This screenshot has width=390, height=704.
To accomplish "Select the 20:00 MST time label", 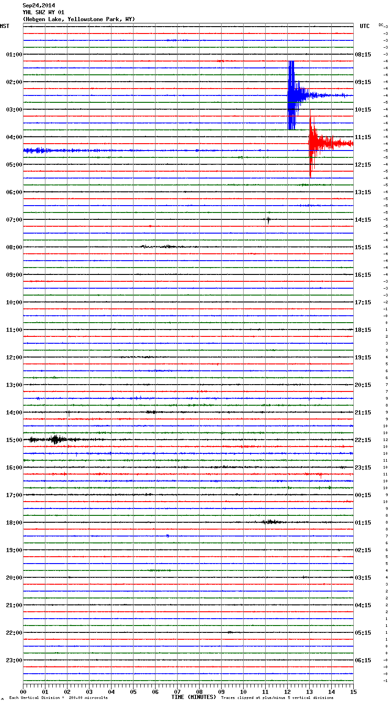I will tap(14, 578).
